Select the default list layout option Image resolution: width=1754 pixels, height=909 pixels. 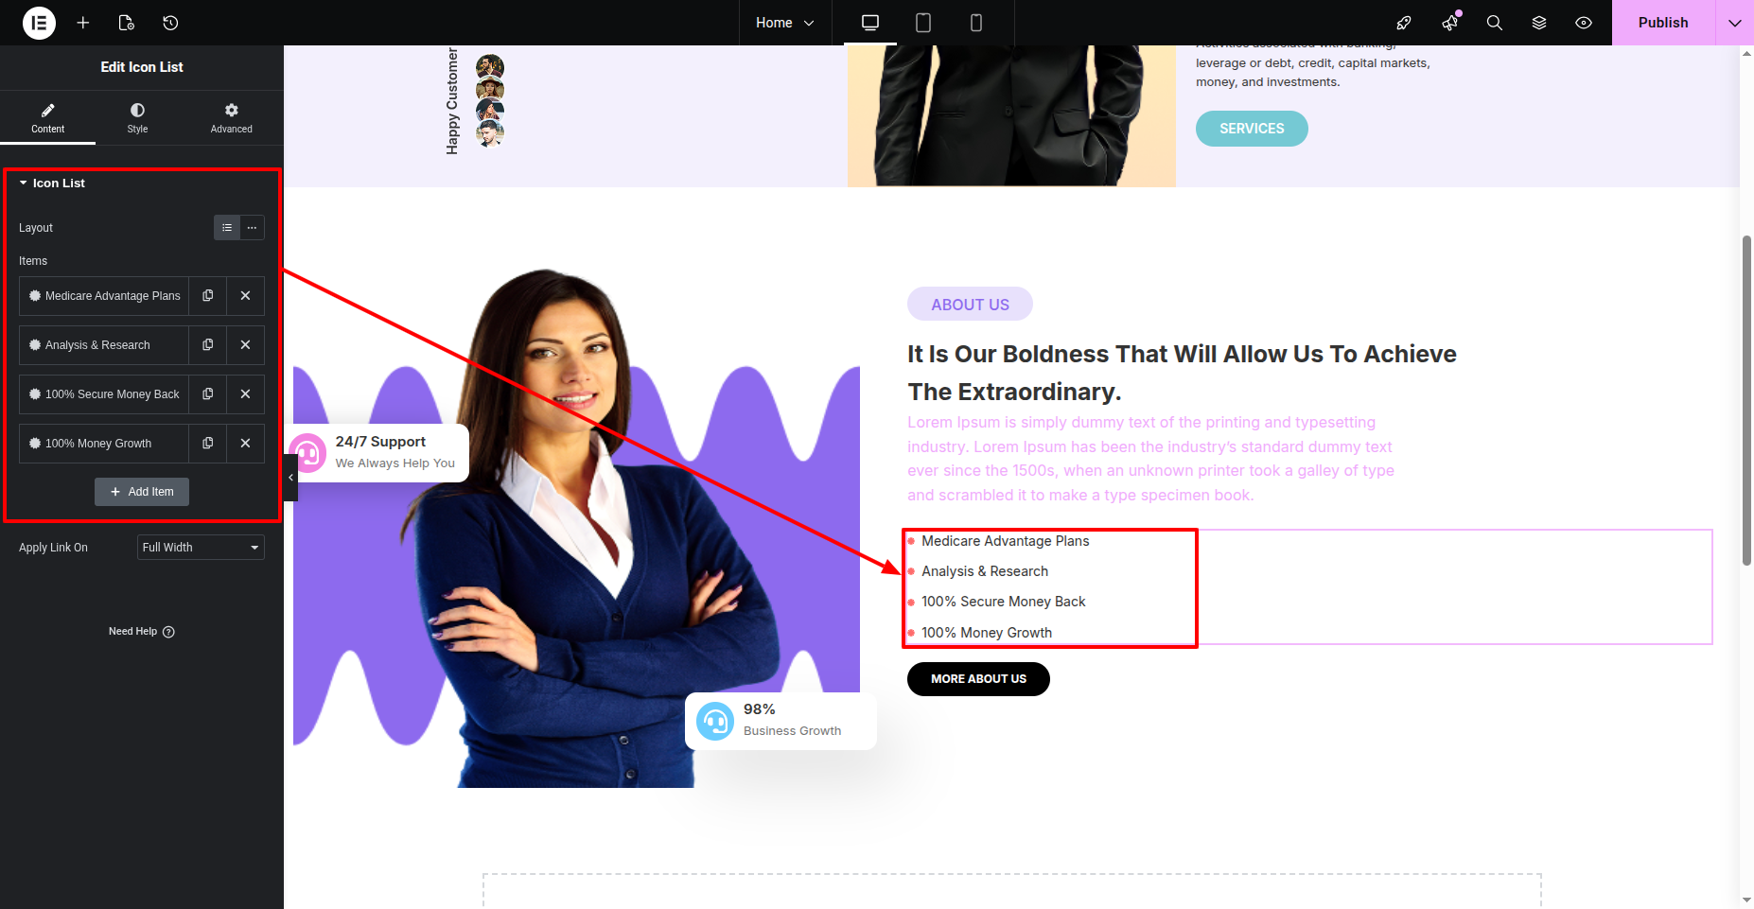227,228
